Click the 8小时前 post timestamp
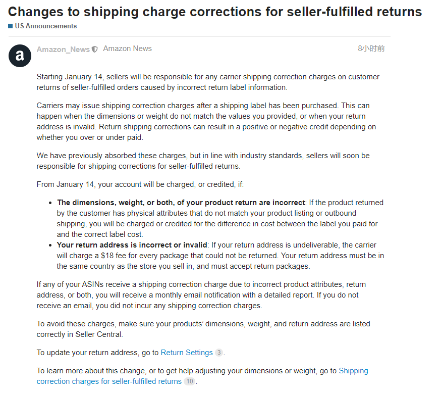The width and height of the screenshot is (442, 394). [371, 48]
